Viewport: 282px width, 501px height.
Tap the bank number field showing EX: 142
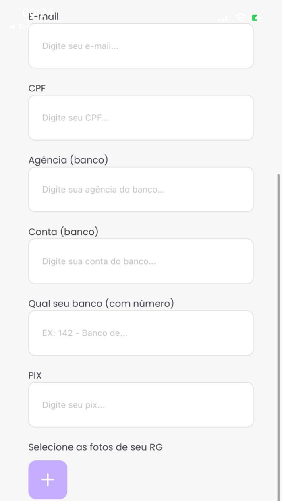141,333
